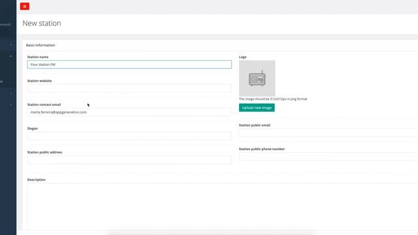Click the 'Station public address' label
Image resolution: width=418 pixels, height=235 pixels.
[45, 152]
